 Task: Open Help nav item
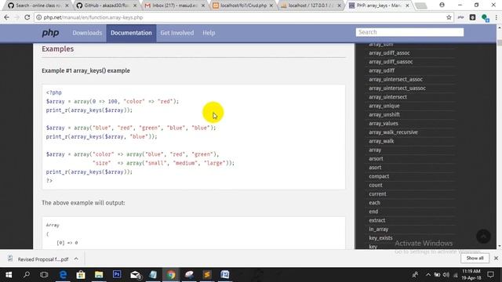click(x=209, y=33)
